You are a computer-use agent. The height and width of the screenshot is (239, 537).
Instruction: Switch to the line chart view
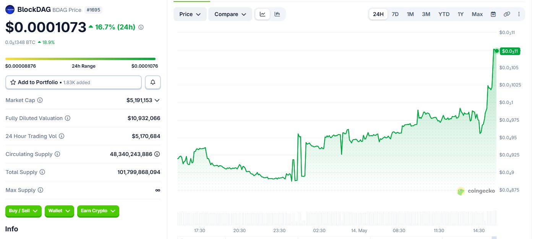click(x=263, y=14)
